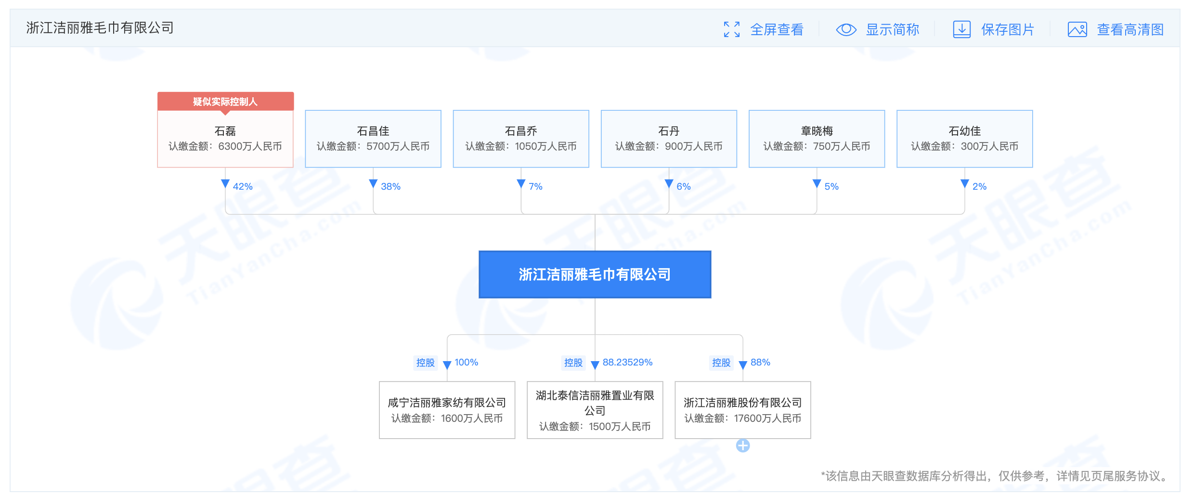Select shareholder node 石昌佳

point(373,139)
